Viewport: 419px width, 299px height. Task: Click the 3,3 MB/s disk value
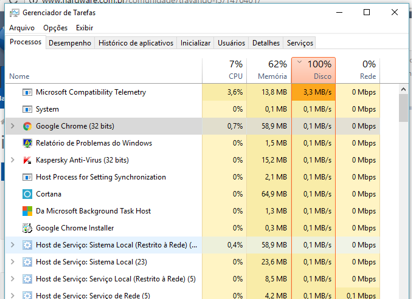coord(317,92)
